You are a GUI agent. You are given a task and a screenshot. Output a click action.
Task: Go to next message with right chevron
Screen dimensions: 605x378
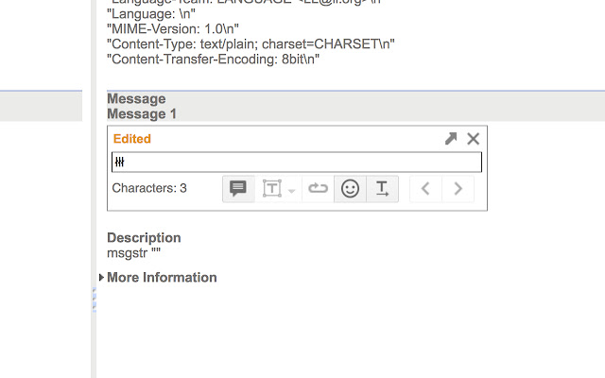[458, 189]
